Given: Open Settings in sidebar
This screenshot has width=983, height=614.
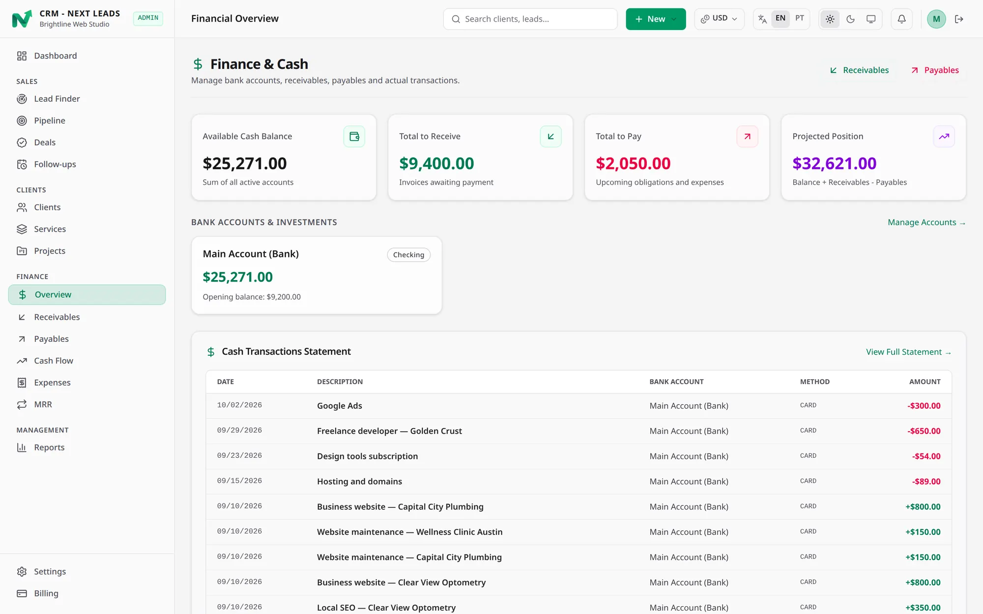Looking at the screenshot, I should (87, 572).
